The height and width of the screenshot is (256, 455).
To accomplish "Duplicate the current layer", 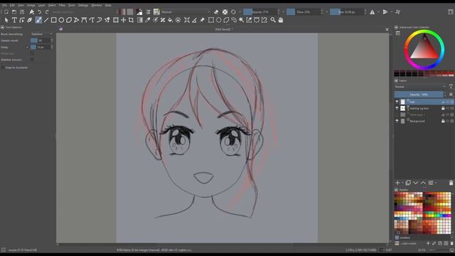I will click(408, 183).
